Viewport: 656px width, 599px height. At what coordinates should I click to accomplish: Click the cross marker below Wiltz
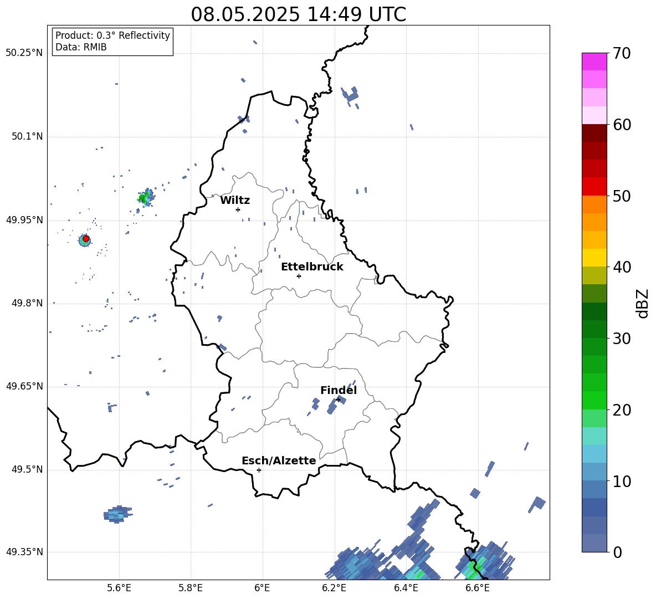coord(238,209)
